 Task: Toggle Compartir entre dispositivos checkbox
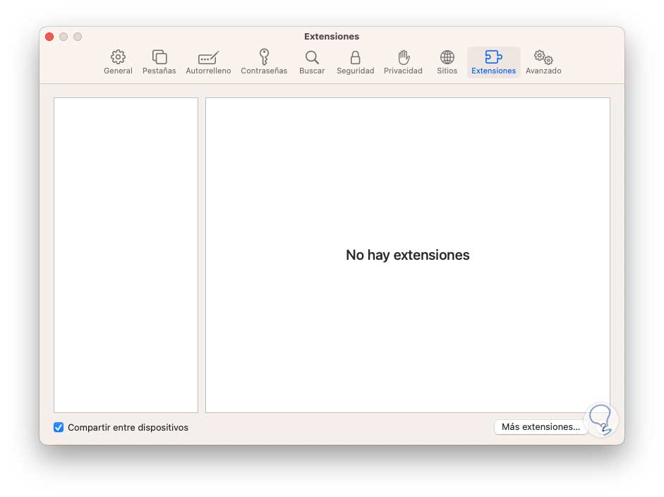point(59,427)
